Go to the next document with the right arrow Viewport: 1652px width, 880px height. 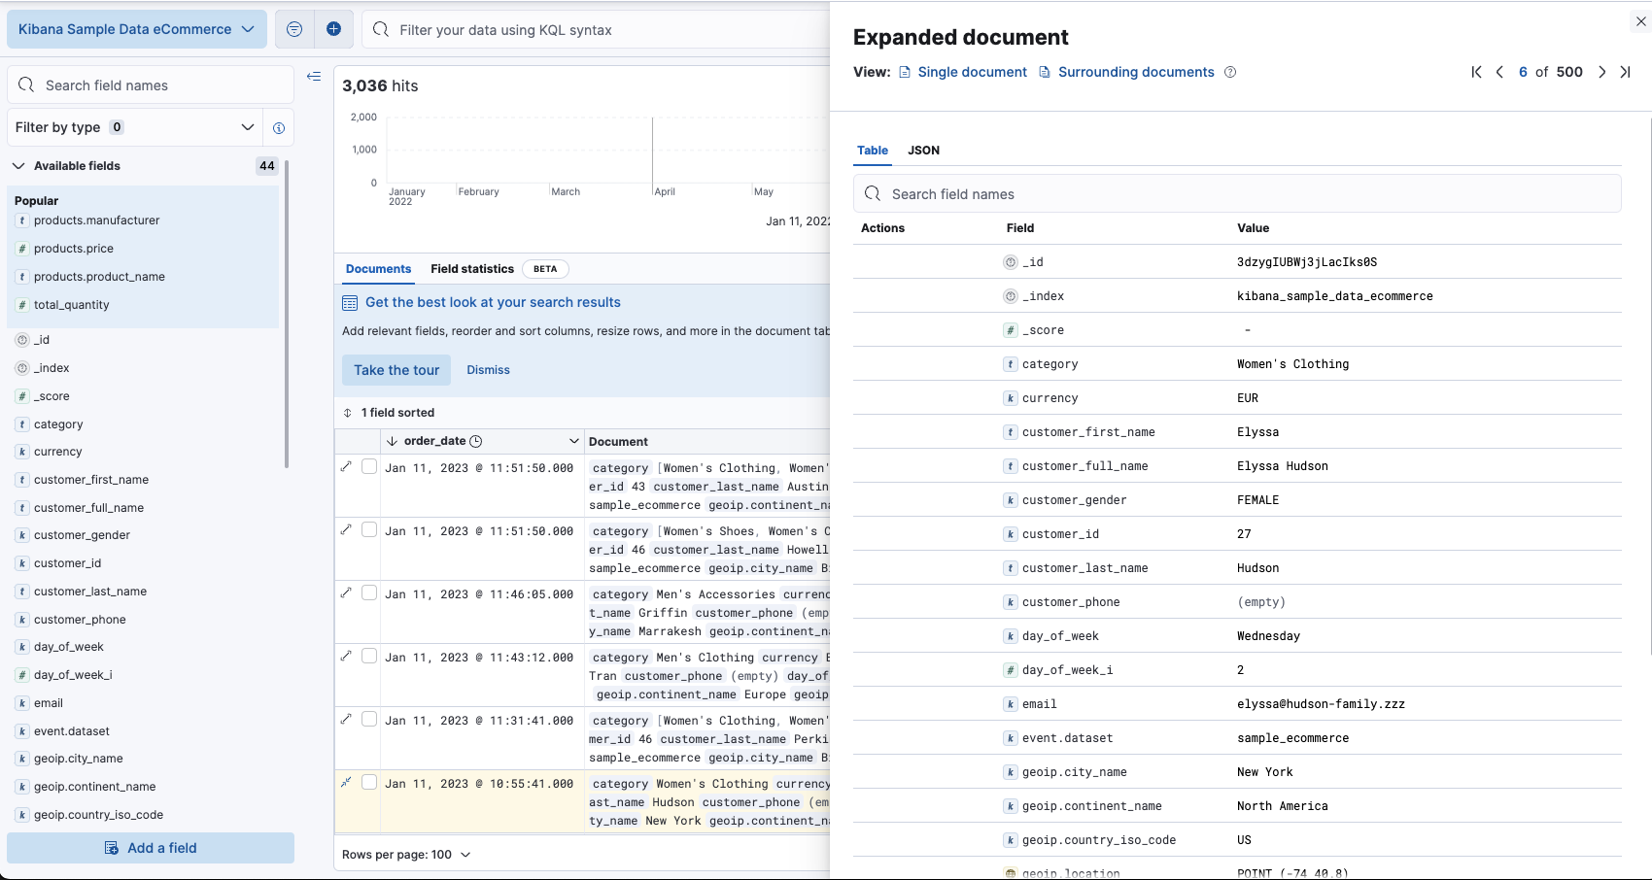tap(1601, 72)
